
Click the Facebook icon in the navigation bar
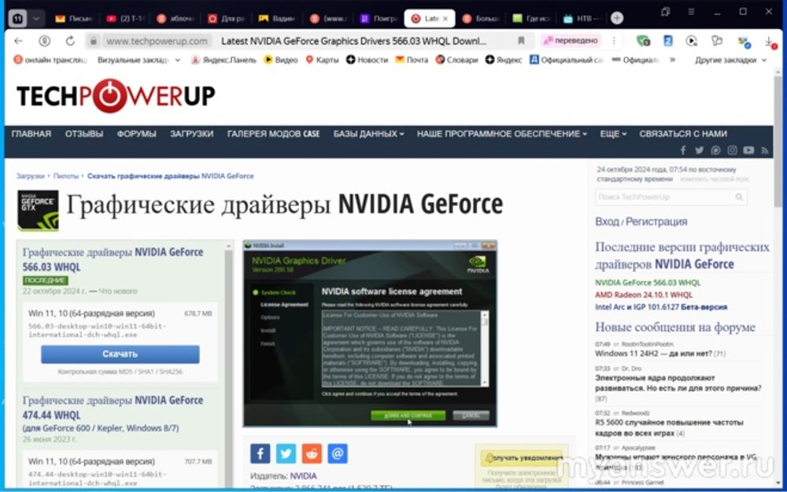[682, 150]
